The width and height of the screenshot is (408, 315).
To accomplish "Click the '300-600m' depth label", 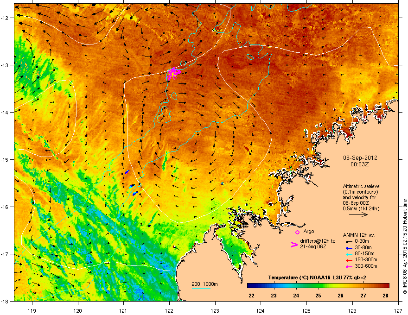I will 366,266.
